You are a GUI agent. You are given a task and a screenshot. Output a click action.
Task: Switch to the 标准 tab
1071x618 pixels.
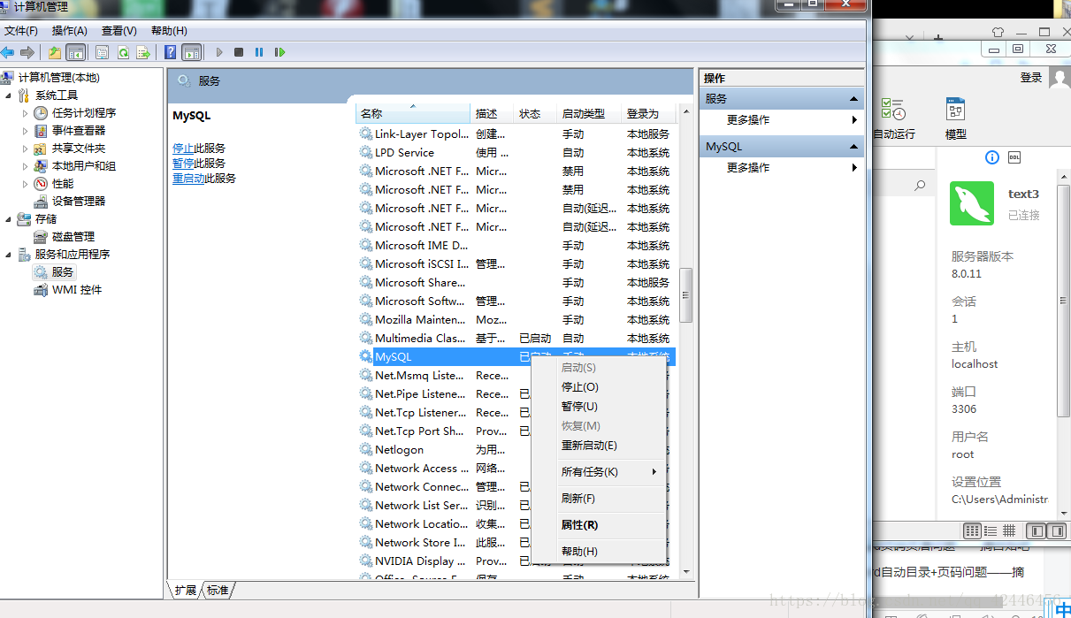pos(218,590)
